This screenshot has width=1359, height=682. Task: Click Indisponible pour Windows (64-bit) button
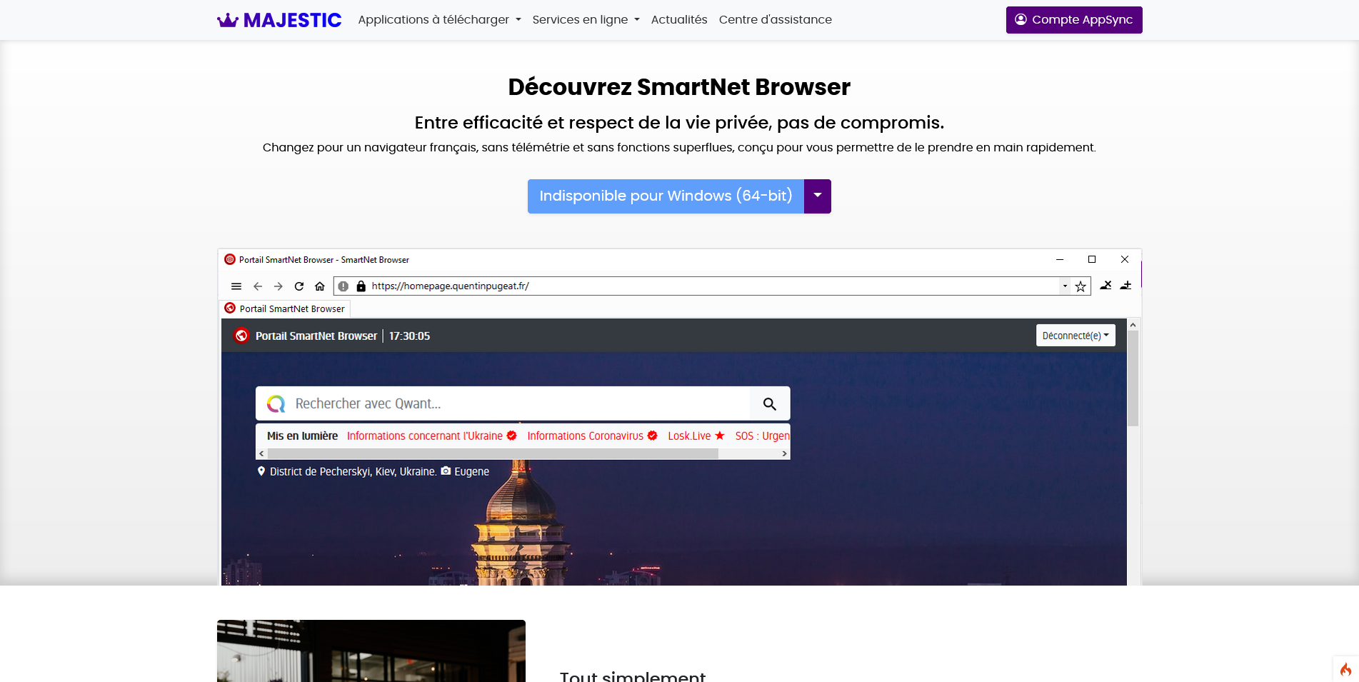point(666,196)
